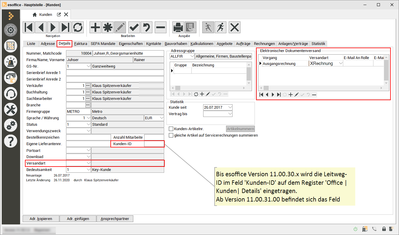Viewport: 399px width, 235px height.
Task: Expand the Versandart dropdown on the left form
Action: [x=88, y=163]
